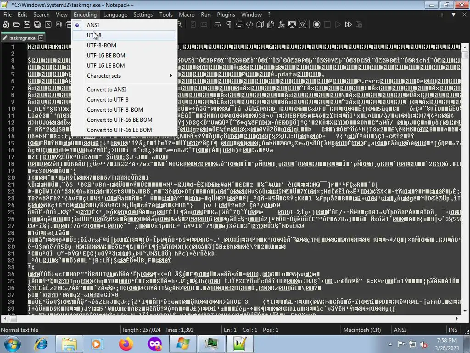Screen dimensions: 470x353
Task: Click the Close All documents toolbar icon
Action: tap(59, 25)
